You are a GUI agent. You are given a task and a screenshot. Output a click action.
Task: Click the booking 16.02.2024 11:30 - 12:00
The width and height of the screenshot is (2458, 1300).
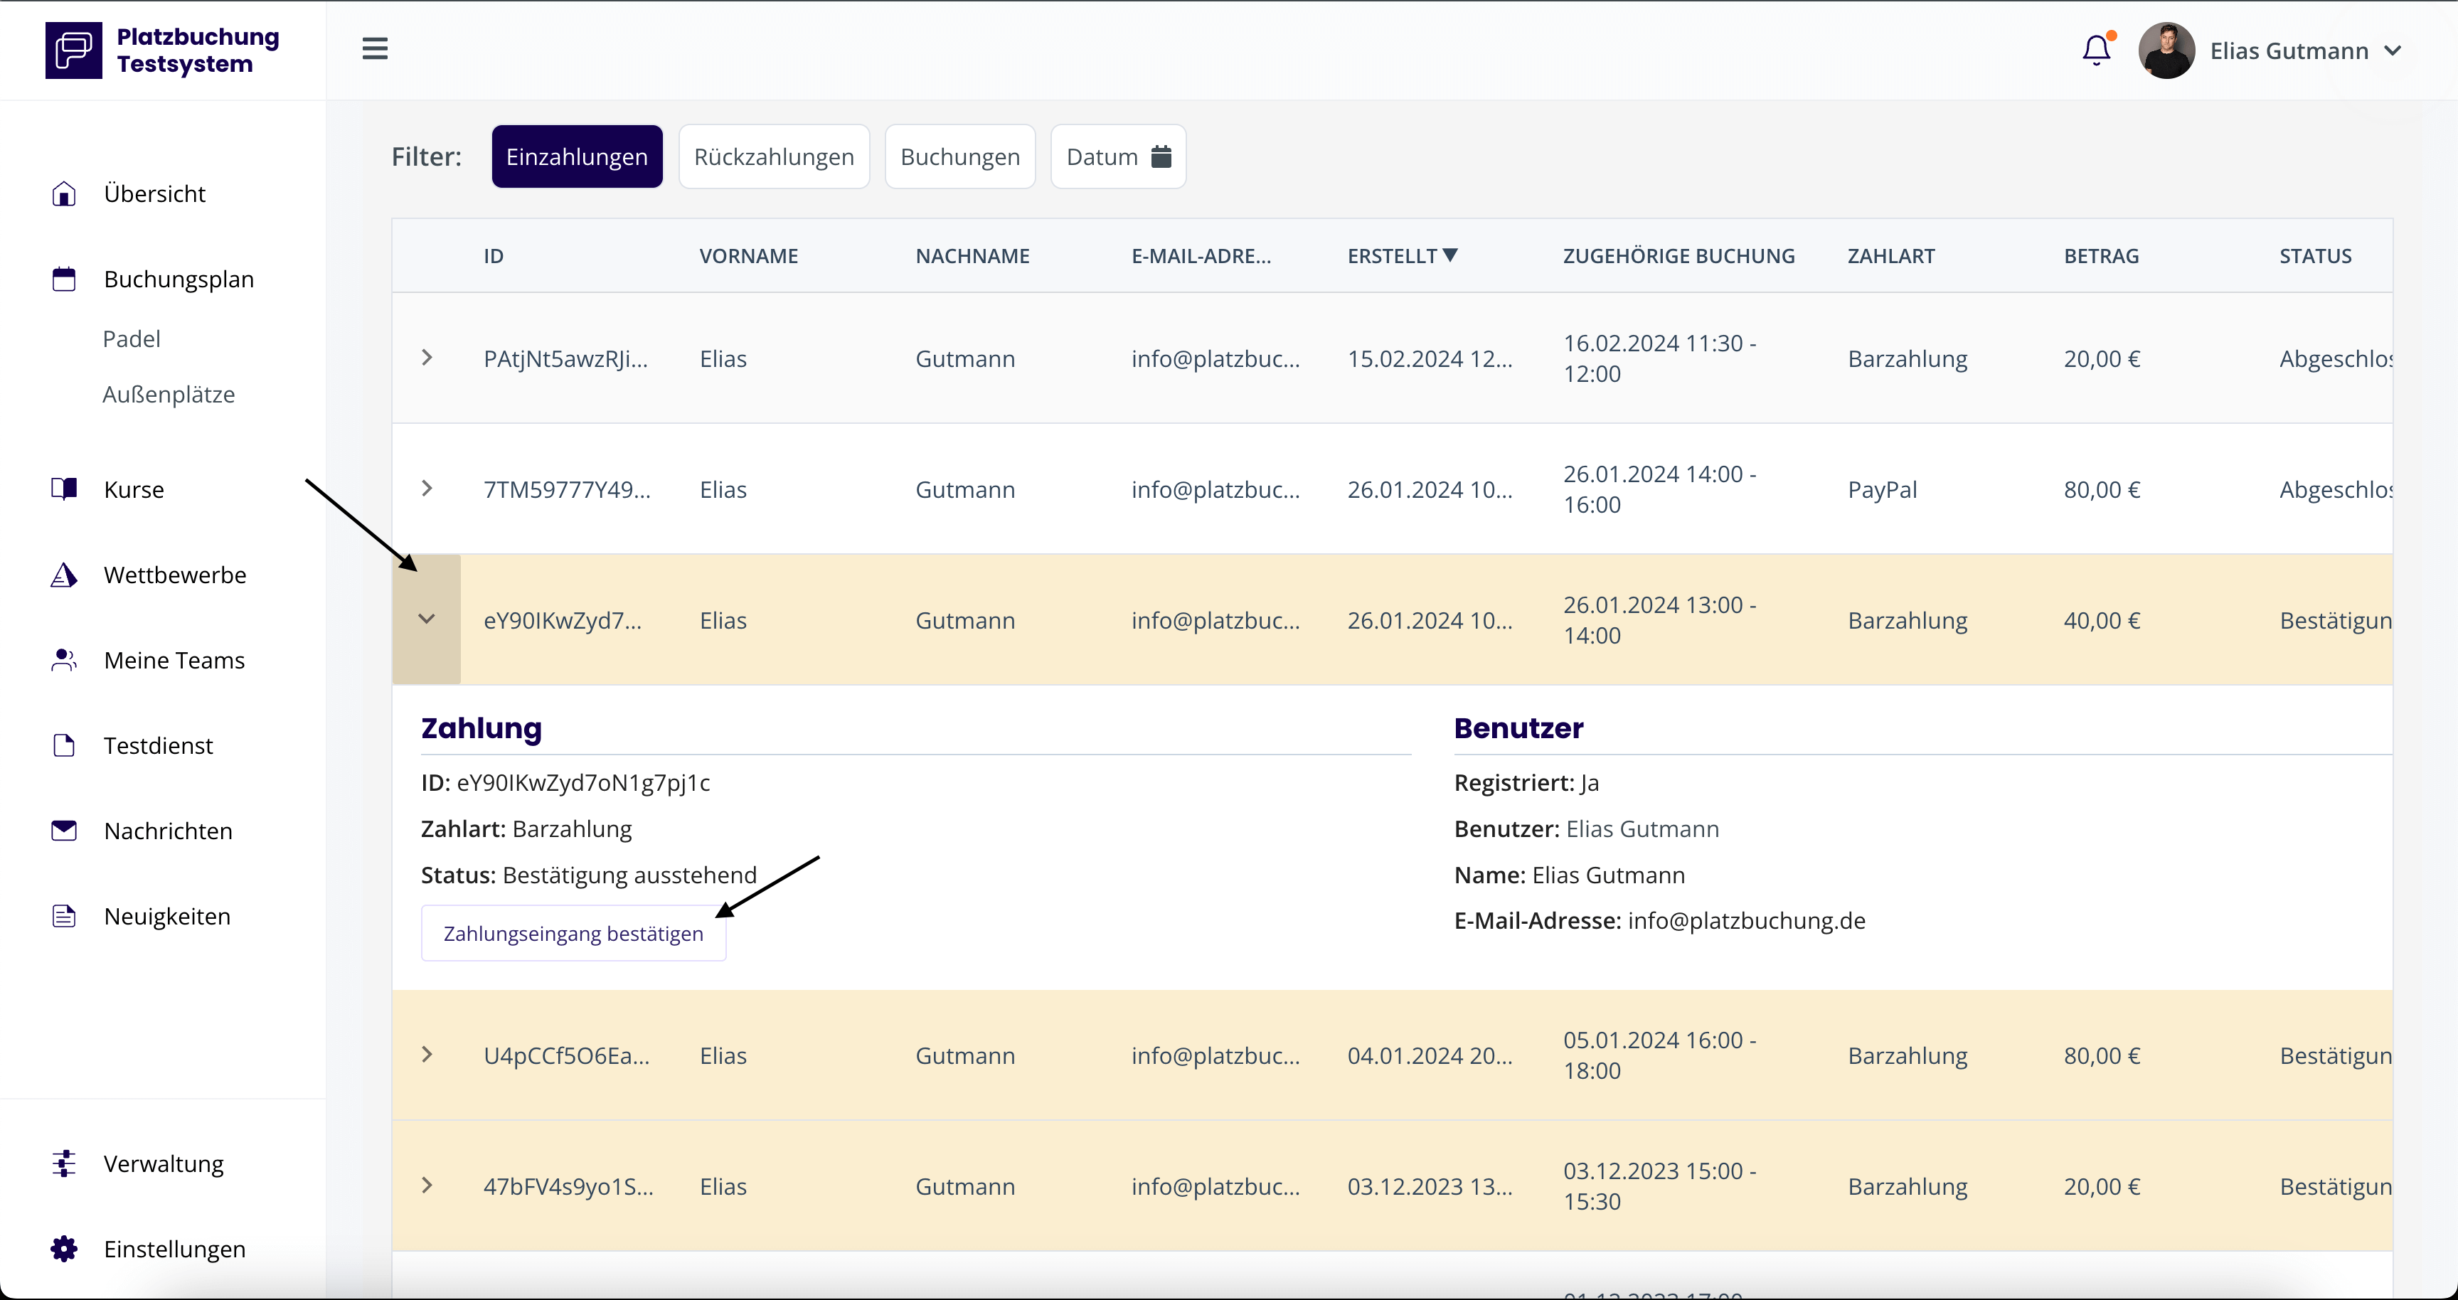[1659, 358]
